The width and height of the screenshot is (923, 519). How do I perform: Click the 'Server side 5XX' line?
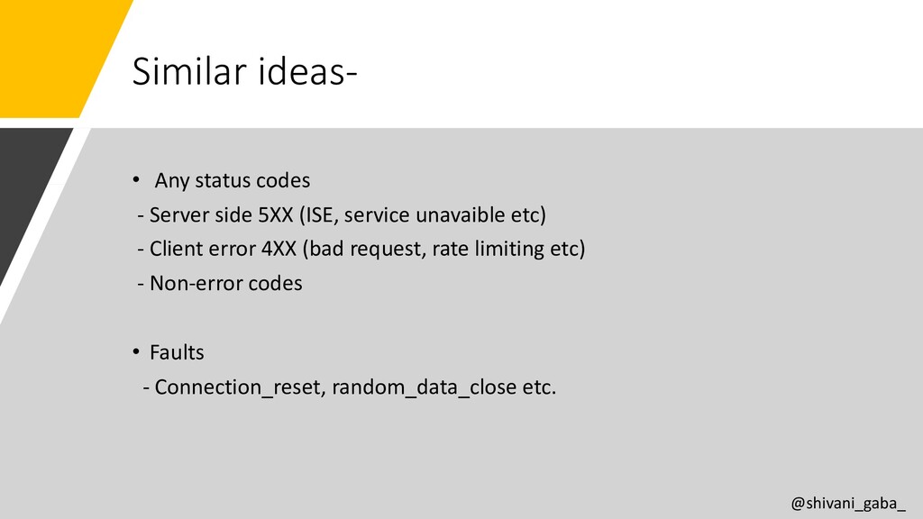342,214
